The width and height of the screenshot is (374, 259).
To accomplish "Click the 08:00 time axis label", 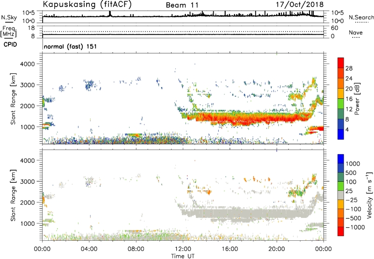I will [136, 249].
